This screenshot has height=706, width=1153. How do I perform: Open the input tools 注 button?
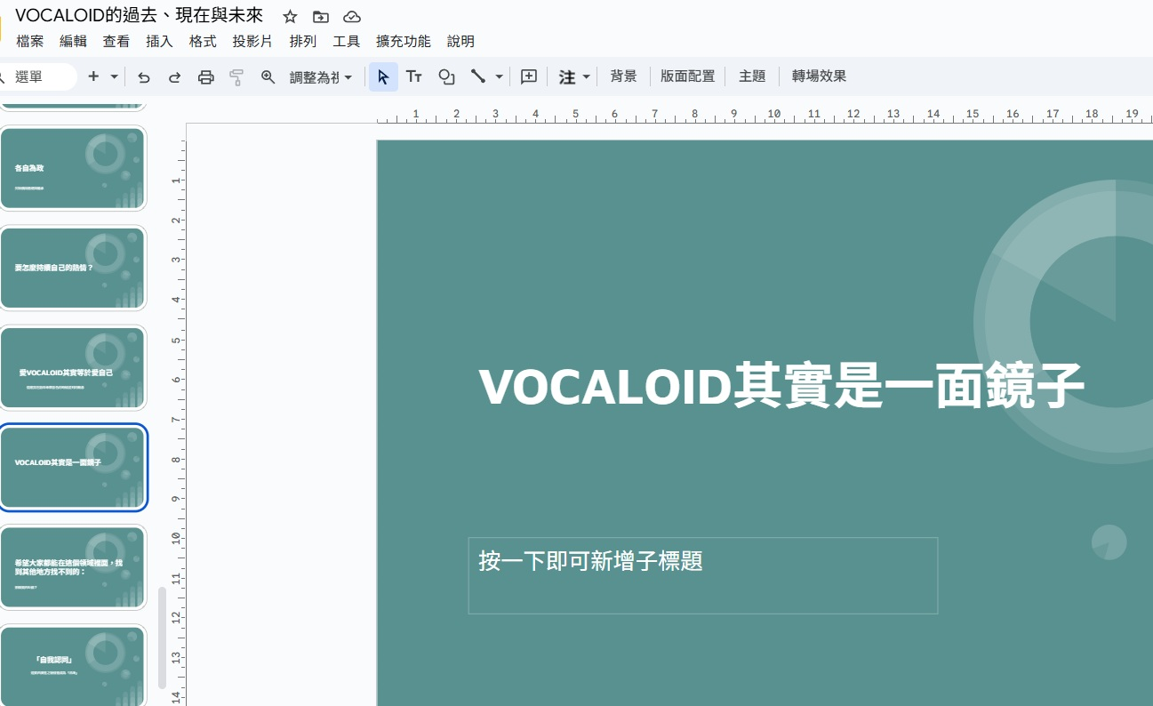click(567, 77)
